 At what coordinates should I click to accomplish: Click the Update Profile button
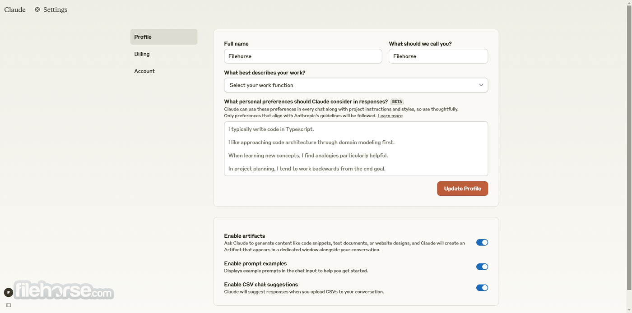[462, 189]
